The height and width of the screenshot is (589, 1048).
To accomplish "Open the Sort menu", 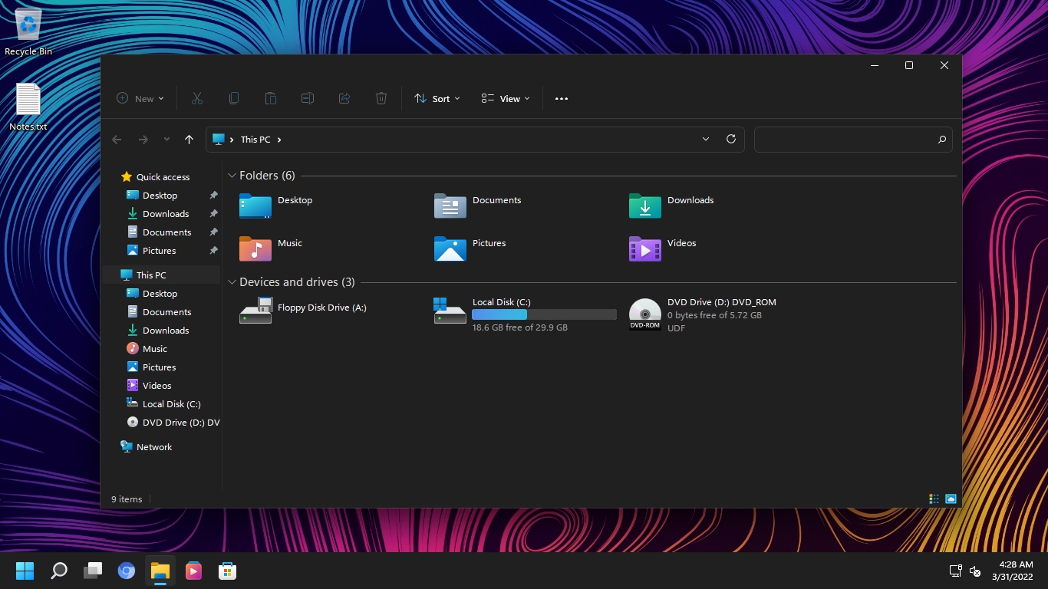I will tap(436, 98).
